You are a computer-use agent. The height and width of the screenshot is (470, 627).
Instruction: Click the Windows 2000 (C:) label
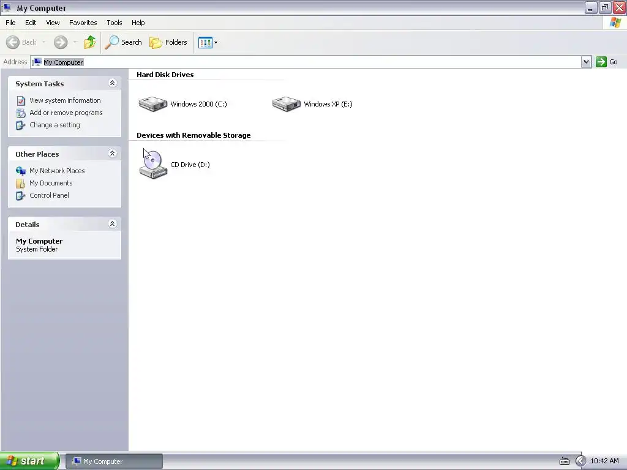[199, 104]
